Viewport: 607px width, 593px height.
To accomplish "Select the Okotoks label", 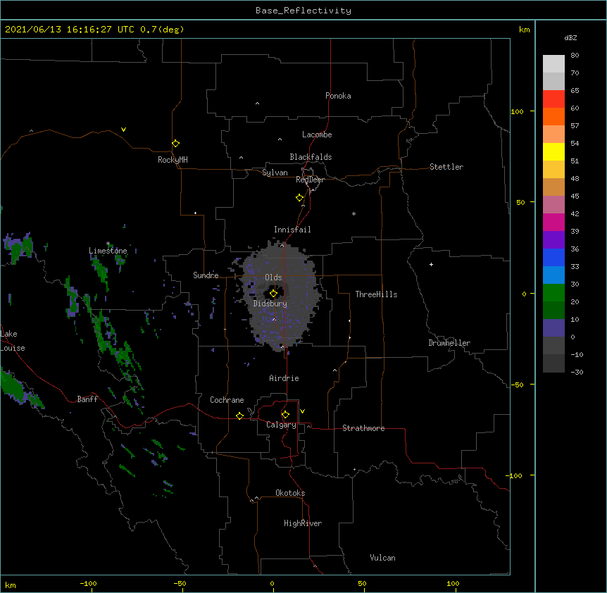I will click(x=290, y=493).
